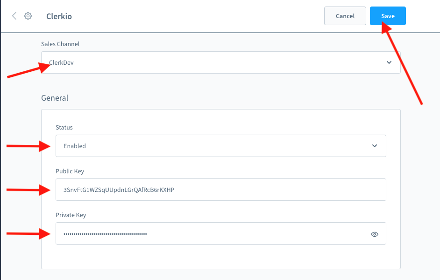The image size is (440, 280).
Task: Open the settings gear icon beside Clerkio
Action: 28,16
